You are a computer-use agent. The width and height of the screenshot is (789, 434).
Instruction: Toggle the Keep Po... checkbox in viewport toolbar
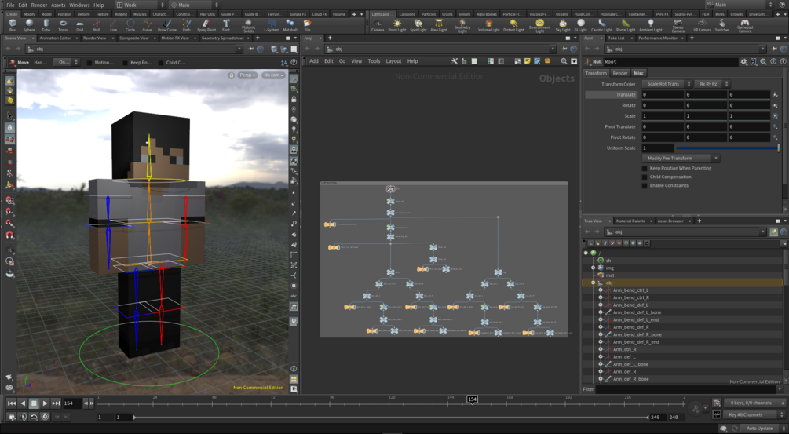126,62
